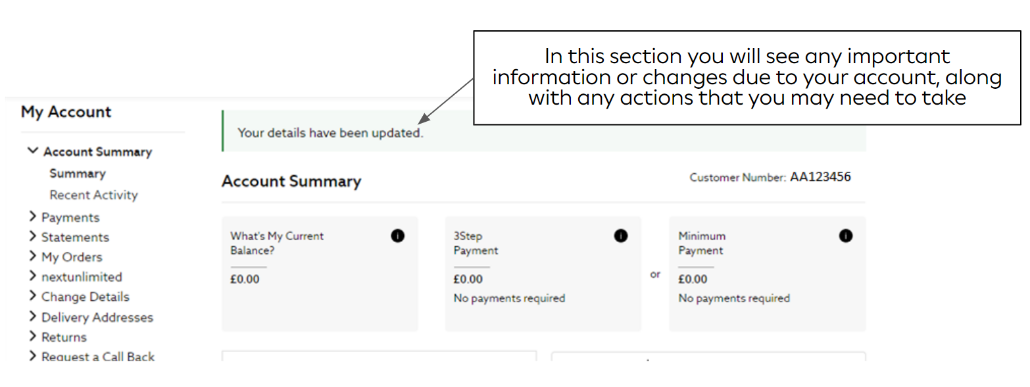This screenshot has width=1030, height=387.
Task: Expand the My Orders section
Action: tap(33, 256)
